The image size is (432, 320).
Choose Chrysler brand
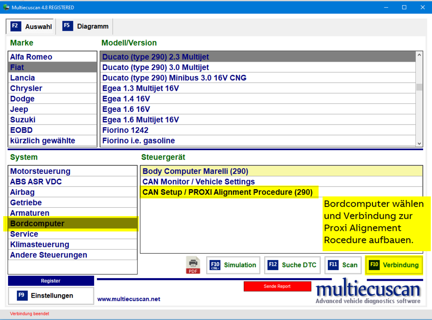click(53, 88)
